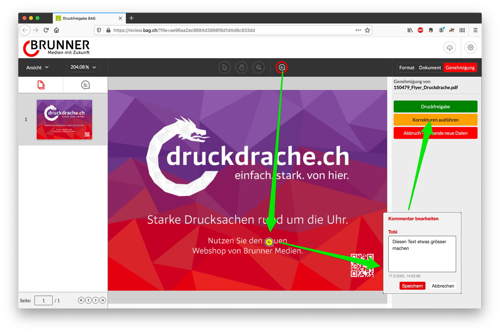Click the green Druckfreigabe button
Screen dimensions: 500x333
pyautogui.click(x=435, y=106)
